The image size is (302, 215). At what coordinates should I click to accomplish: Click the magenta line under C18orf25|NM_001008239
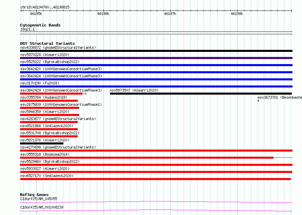tap(156, 210)
